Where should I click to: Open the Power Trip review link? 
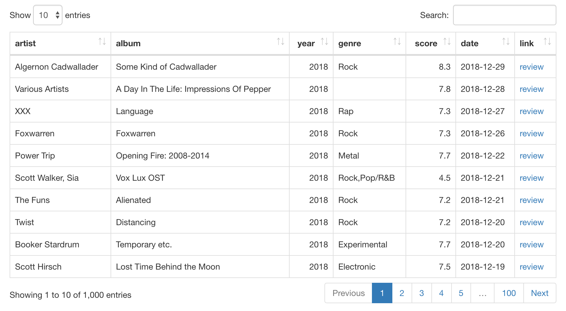click(531, 156)
